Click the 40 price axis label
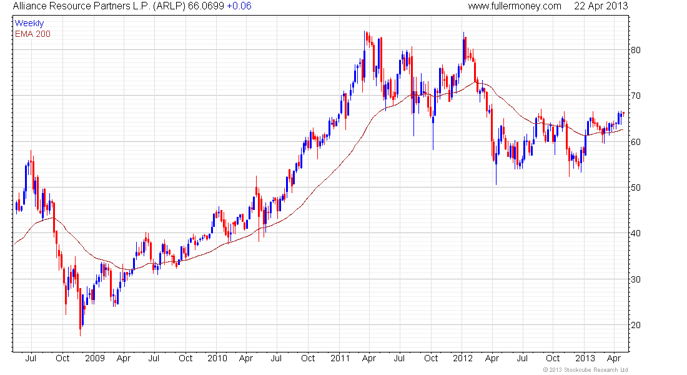 tap(635, 233)
